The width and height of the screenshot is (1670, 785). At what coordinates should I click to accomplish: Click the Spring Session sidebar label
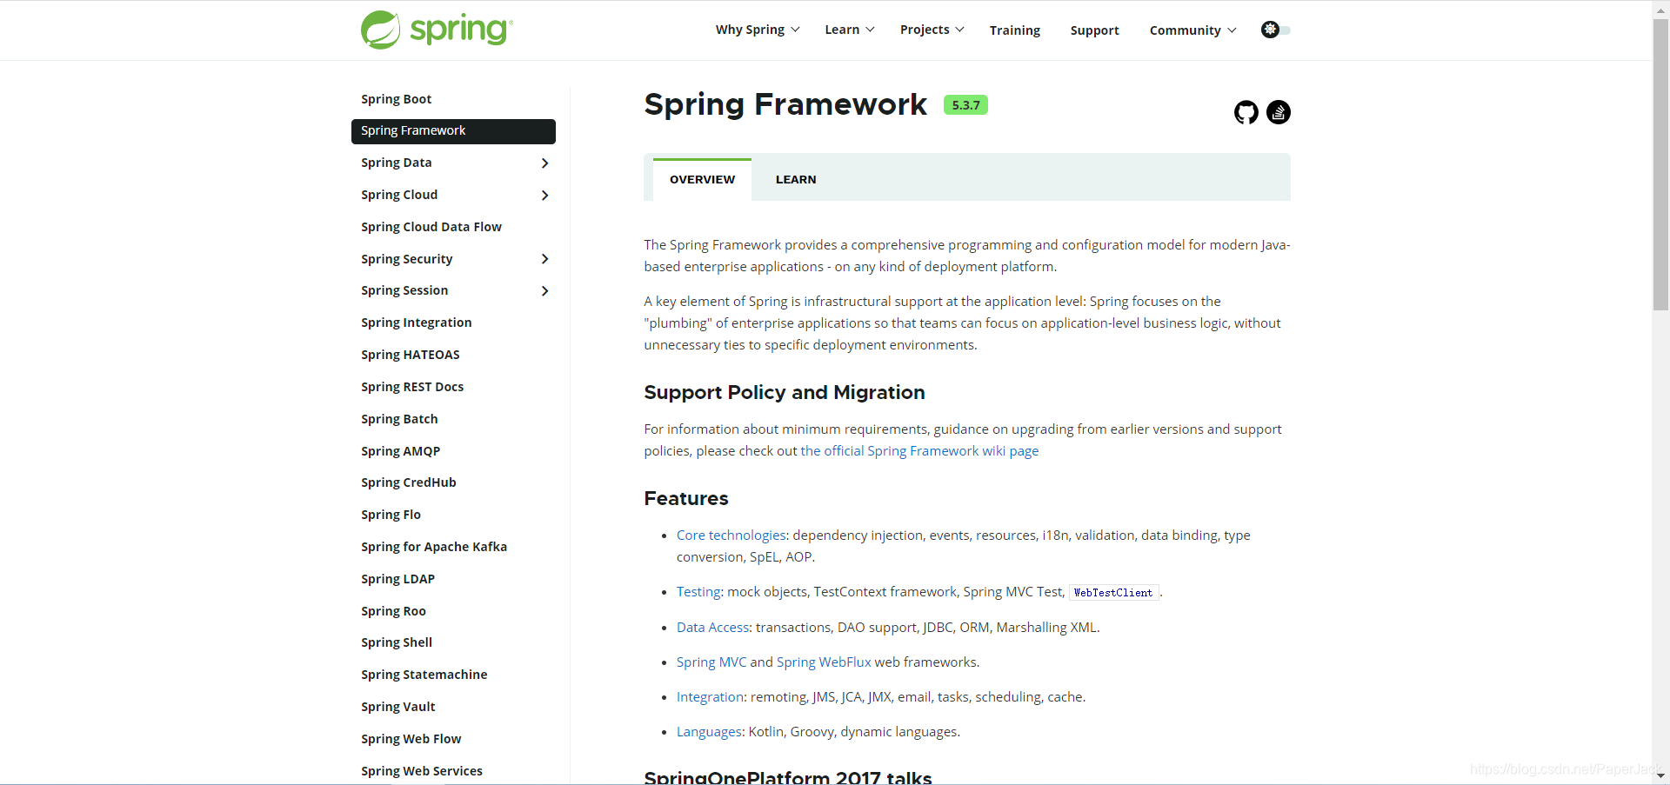point(404,290)
